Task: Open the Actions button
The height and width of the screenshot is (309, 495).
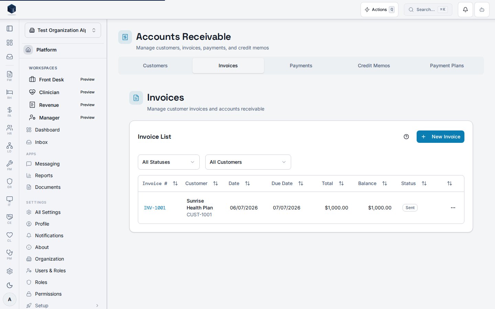Action: click(379, 10)
